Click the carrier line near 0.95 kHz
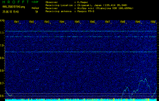 point(81,52)
